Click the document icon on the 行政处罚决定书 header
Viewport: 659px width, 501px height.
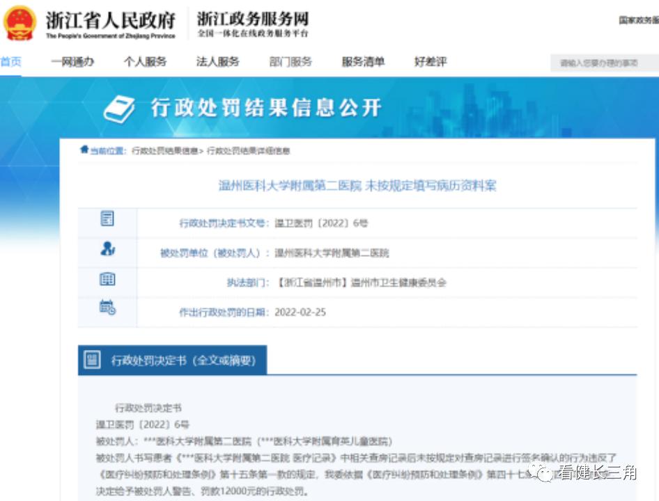[x=92, y=360]
